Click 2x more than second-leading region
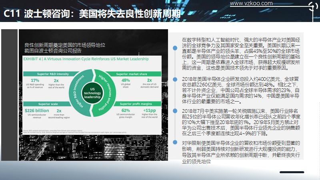This screenshot has width=320, height=180. [59, 114]
